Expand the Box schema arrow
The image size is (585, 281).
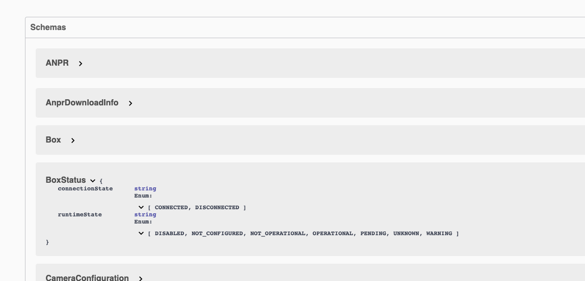coord(73,140)
